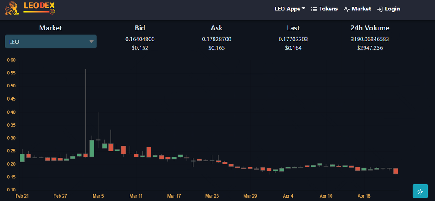Go to the Market page
The width and height of the screenshot is (435, 201).
click(357, 9)
